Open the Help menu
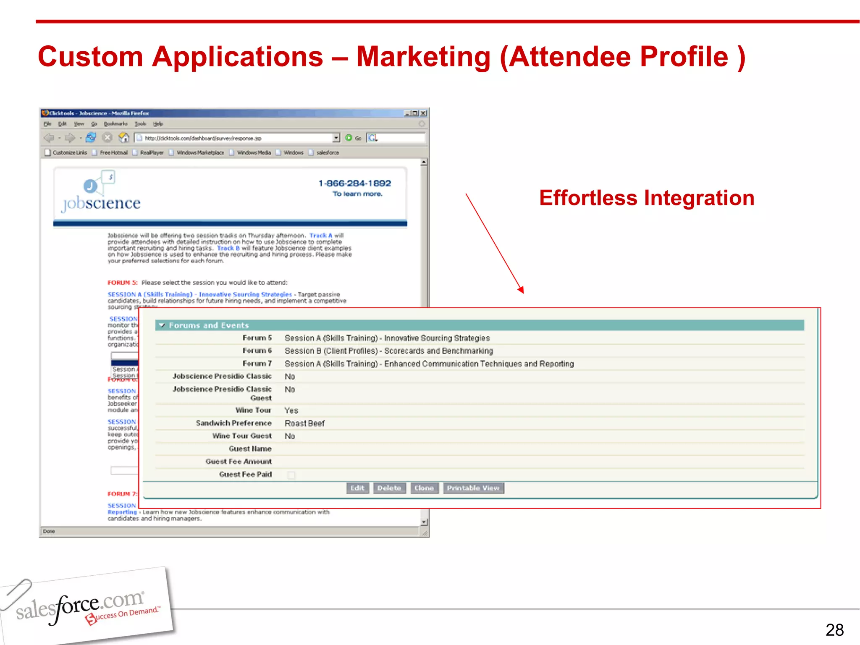Viewport: 860px width, 645px height. (x=158, y=124)
